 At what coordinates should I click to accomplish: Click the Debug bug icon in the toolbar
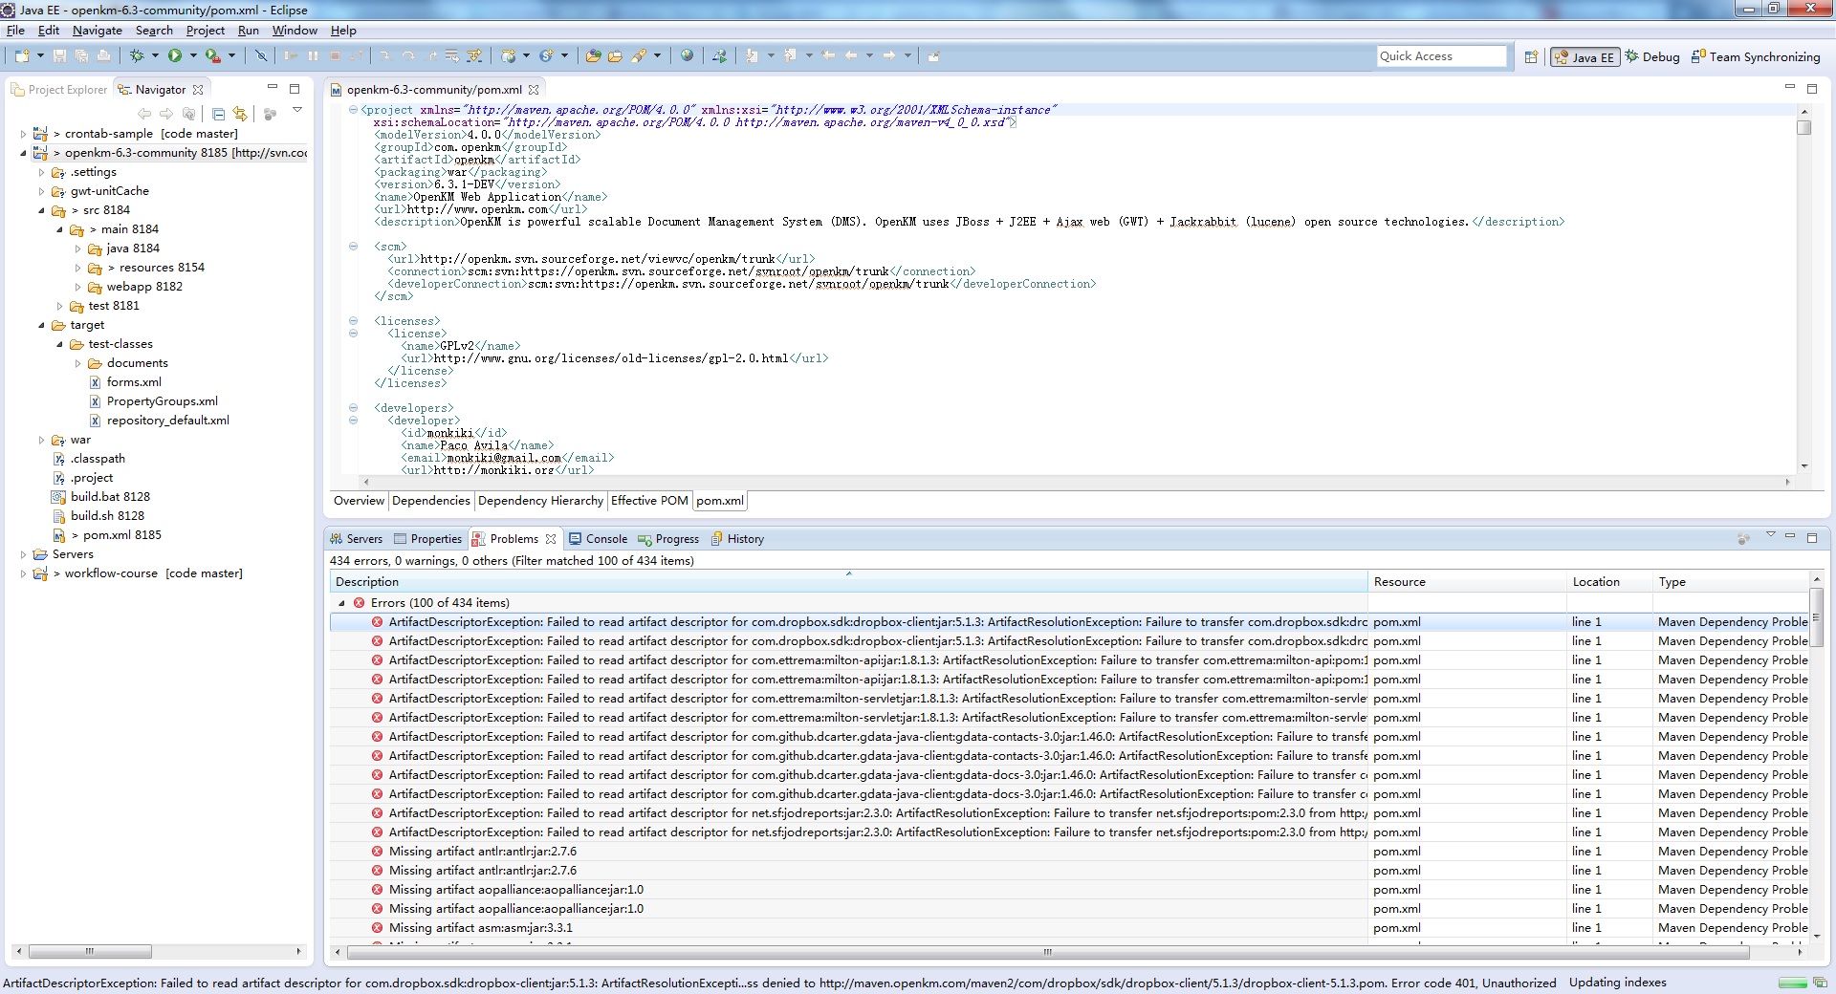point(137,56)
